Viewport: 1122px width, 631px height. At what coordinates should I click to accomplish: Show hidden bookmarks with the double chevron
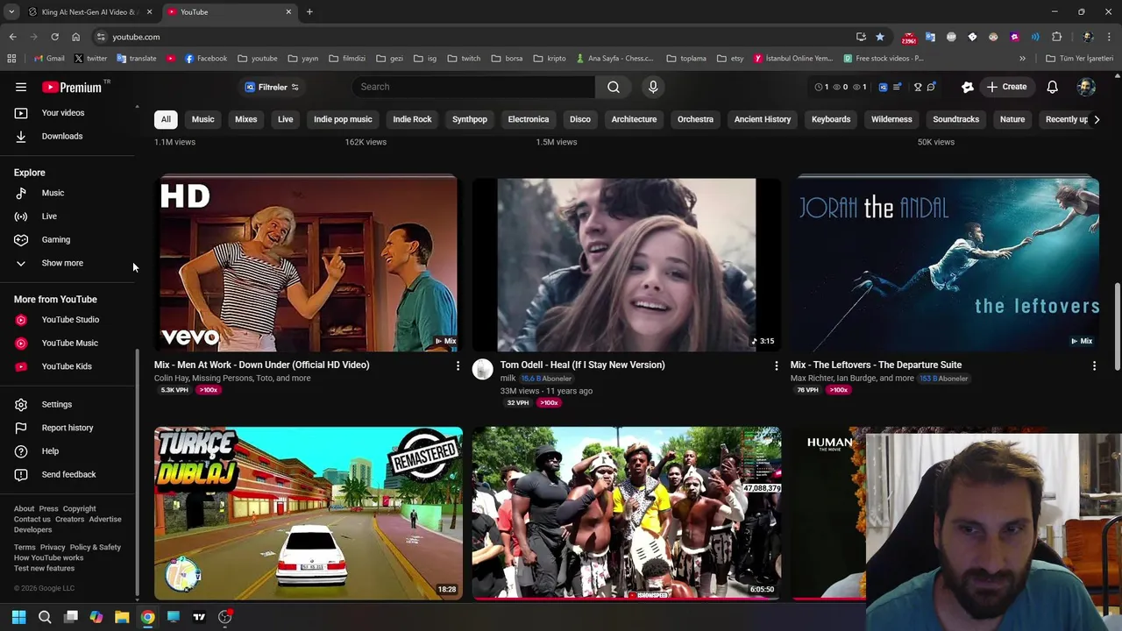(1022, 59)
